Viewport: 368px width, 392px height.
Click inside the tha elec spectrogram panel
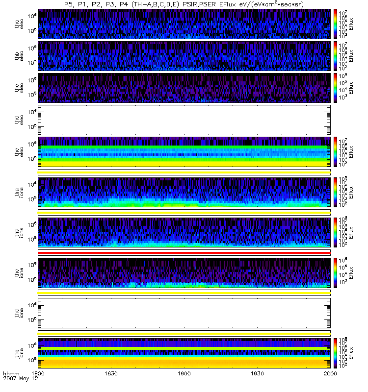coord(184,24)
